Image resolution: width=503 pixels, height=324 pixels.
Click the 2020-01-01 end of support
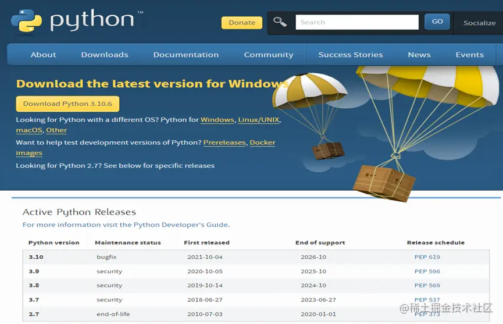coord(318,314)
